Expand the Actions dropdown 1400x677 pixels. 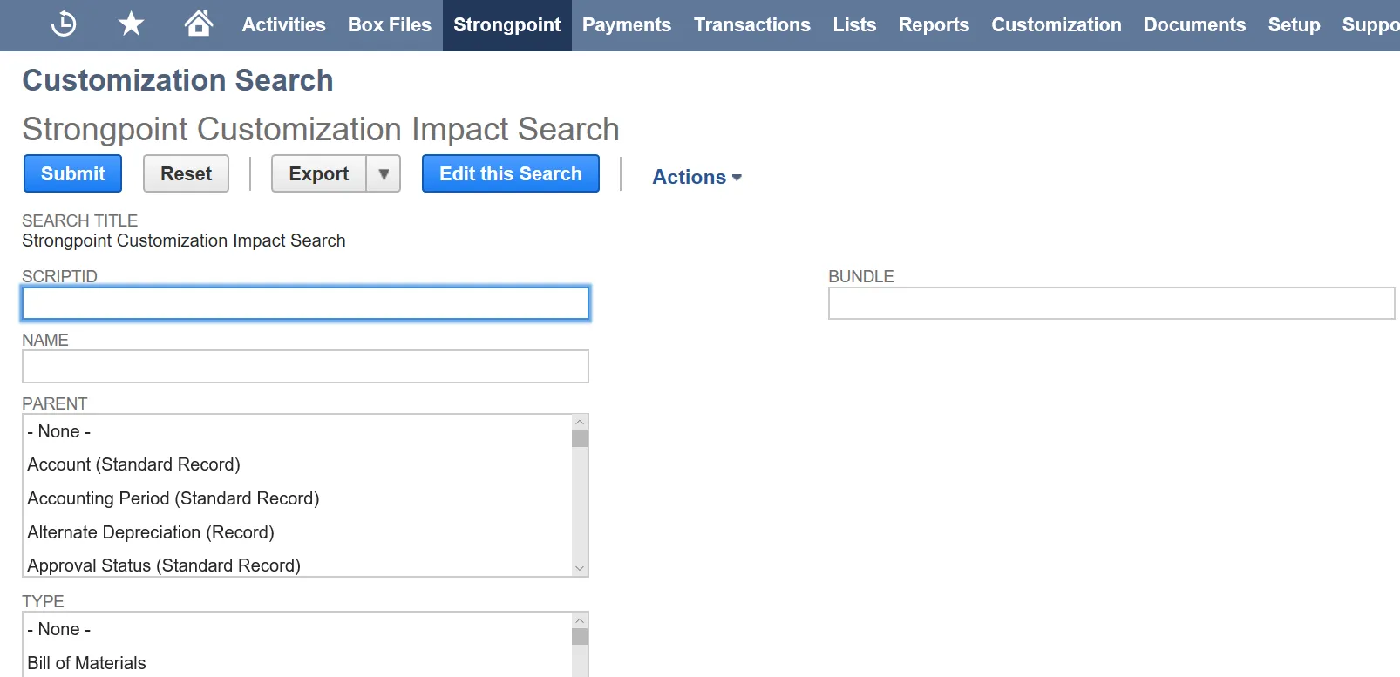(x=697, y=177)
